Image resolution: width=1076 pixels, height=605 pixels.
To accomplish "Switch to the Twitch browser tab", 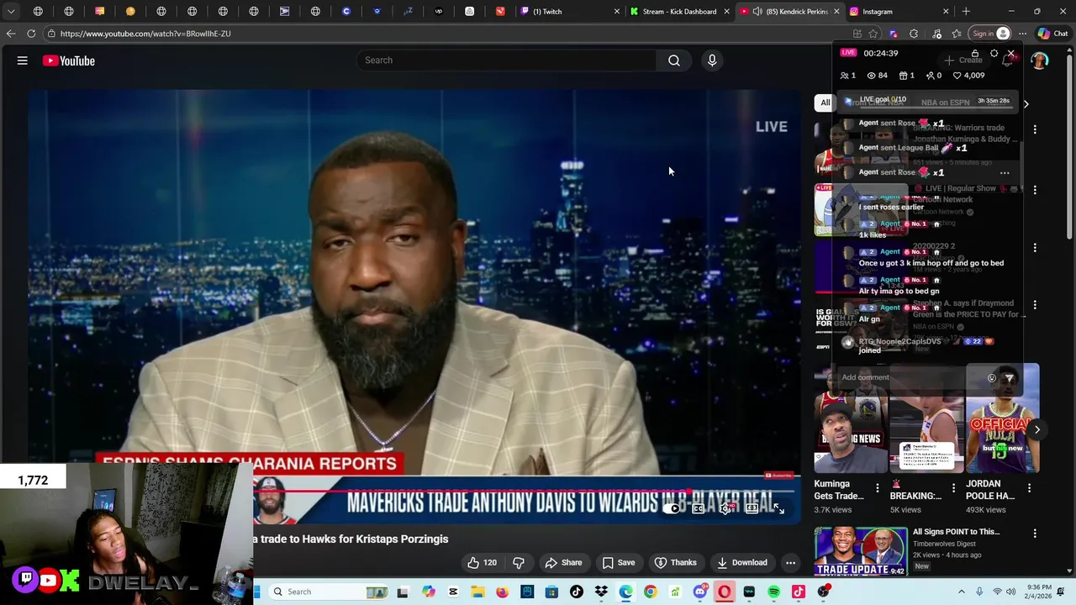I will (x=569, y=12).
